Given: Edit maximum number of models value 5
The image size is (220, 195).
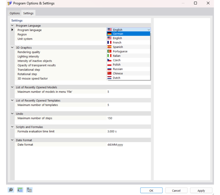Looking at the screenshot, I should pos(129,92).
